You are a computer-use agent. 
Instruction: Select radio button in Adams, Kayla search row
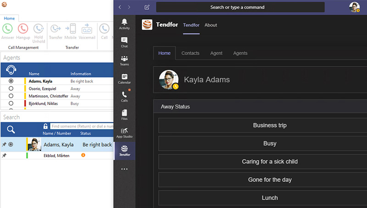coord(11,144)
